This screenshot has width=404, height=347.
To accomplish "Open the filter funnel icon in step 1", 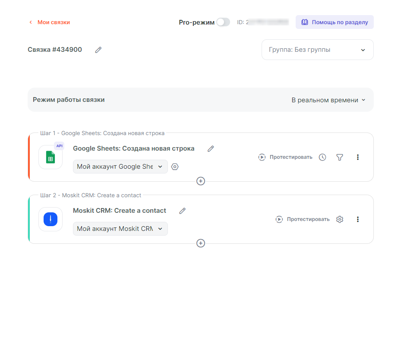I will coord(340,157).
